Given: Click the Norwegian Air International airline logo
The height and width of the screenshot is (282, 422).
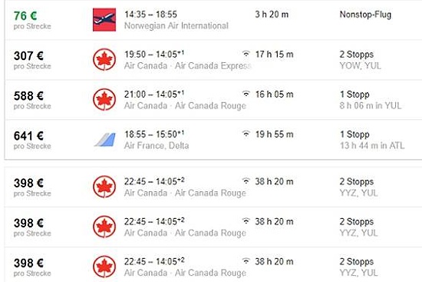Looking at the screenshot, I should [x=104, y=20].
